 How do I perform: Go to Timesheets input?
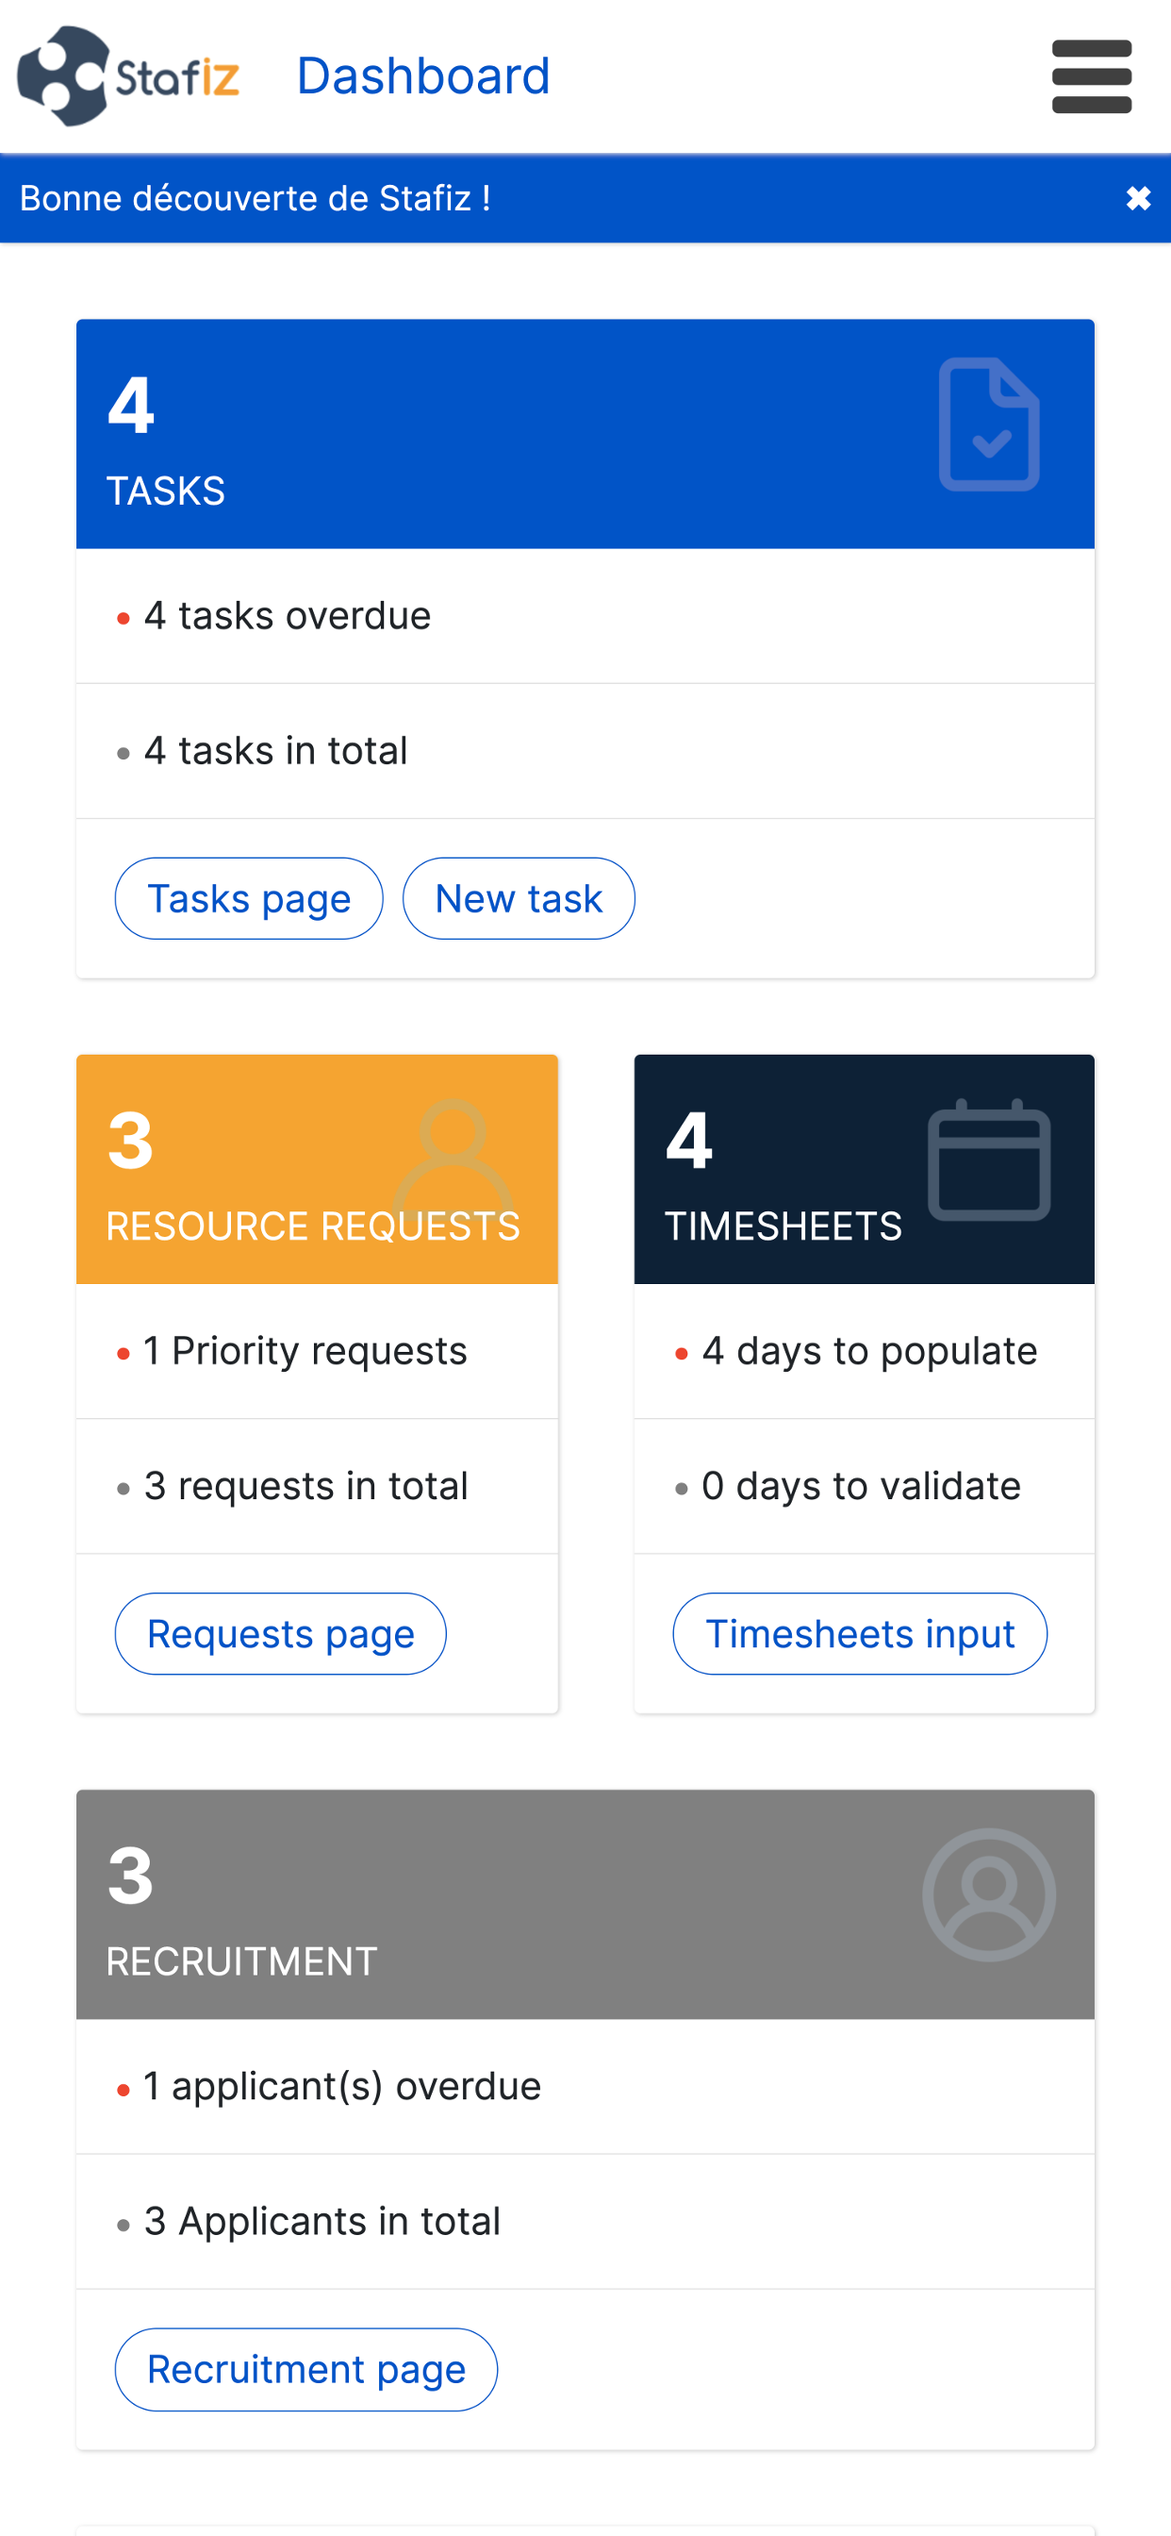coord(860,1634)
